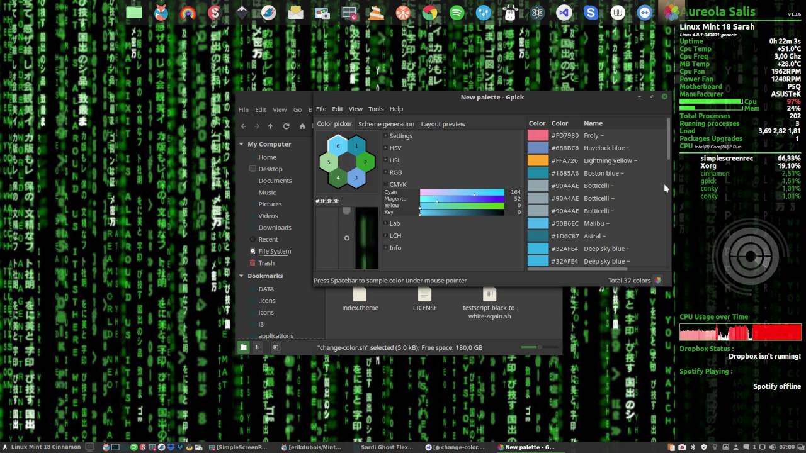
Task: Open the cow-face icon in the dock
Action: click(511, 13)
